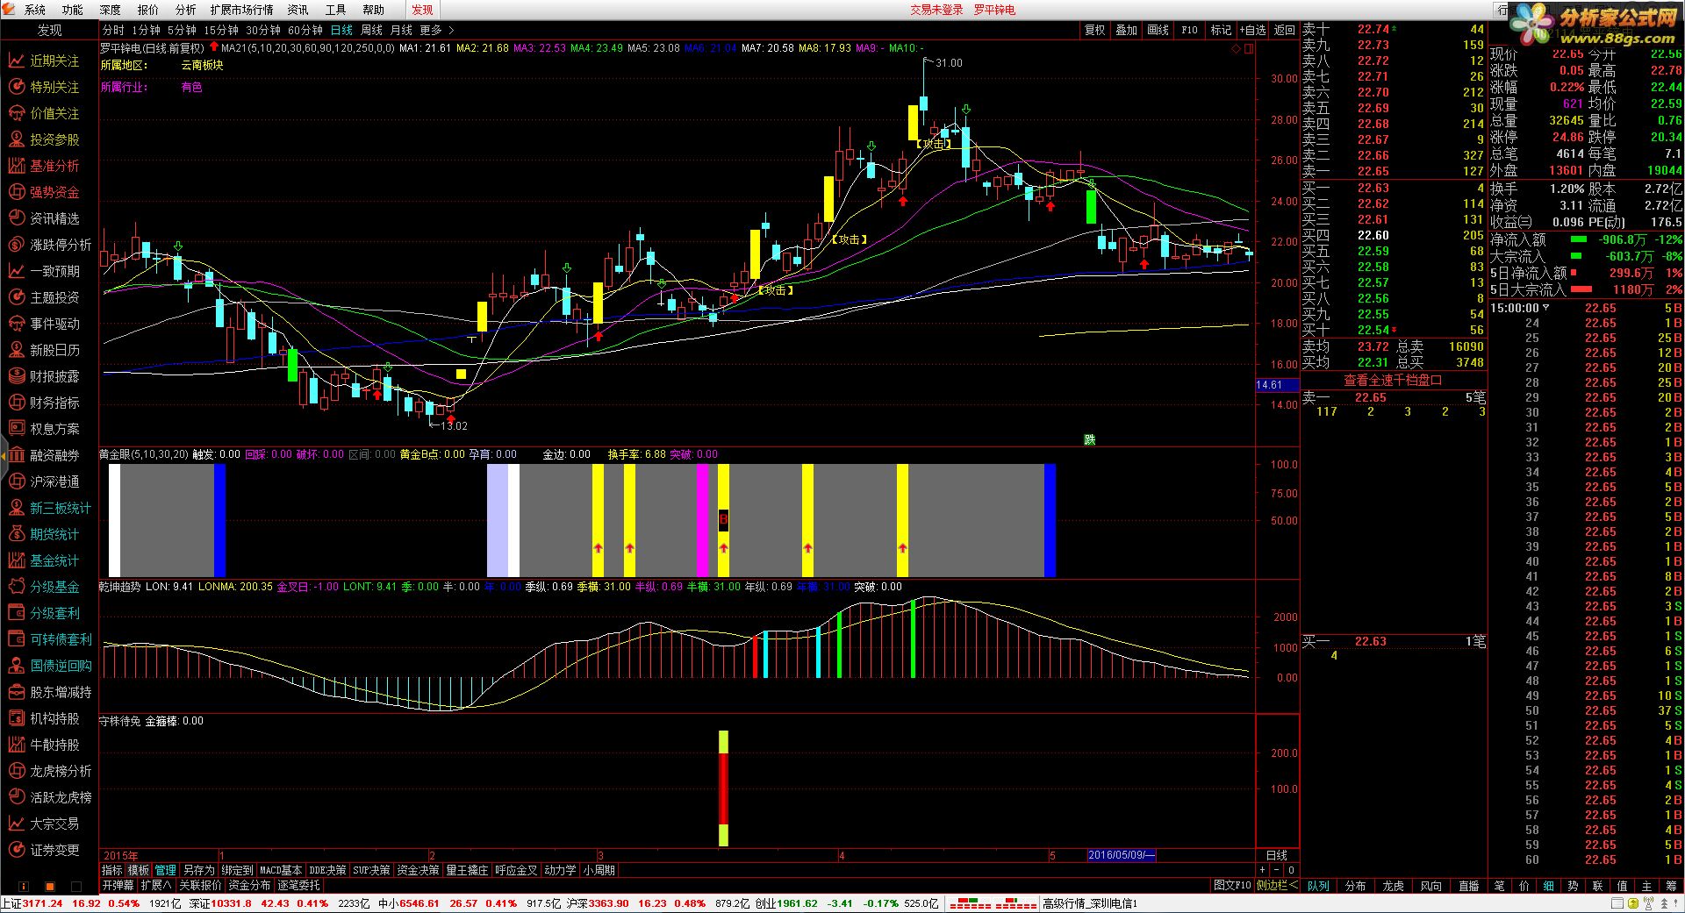The width and height of the screenshot is (1685, 913).
Task: Open the 功能 menu
Action: click(73, 10)
